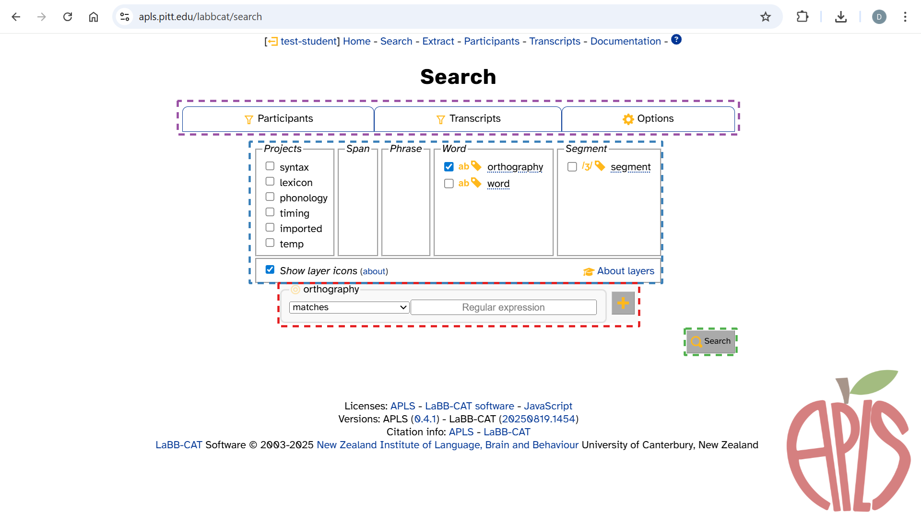Toggle the Show layer icons checkbox
Image resolution: width=921 pixels, height=512 pixels.
270,270
